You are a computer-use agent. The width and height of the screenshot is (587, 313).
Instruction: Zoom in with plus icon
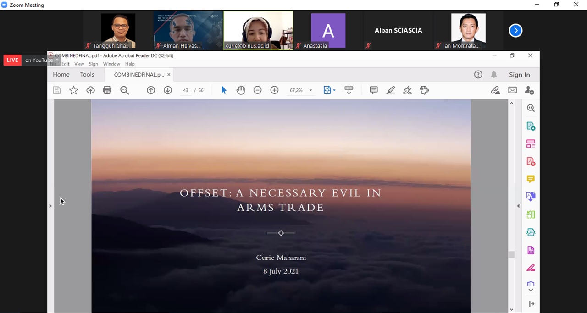pos(274,90)
